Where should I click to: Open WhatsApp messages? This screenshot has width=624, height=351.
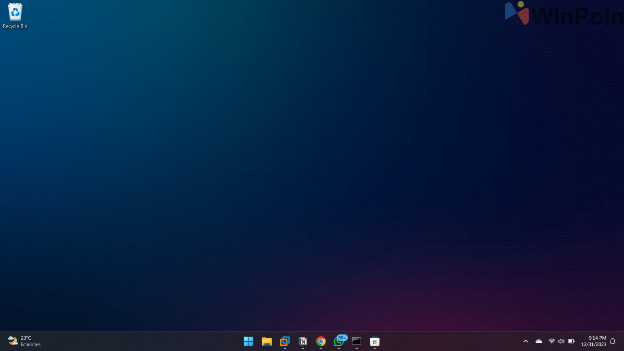point(339,342)
